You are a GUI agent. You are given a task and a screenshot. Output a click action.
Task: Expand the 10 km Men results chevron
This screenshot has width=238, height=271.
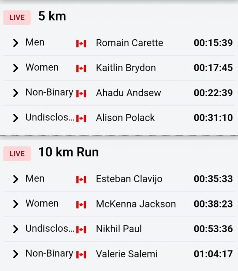[x=15, y=179]
